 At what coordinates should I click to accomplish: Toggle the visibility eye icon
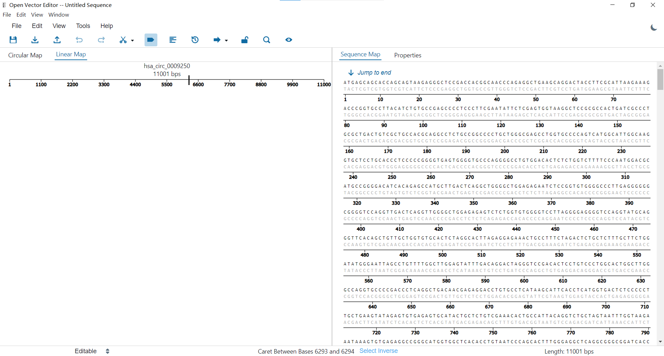[x=289, y=40]
